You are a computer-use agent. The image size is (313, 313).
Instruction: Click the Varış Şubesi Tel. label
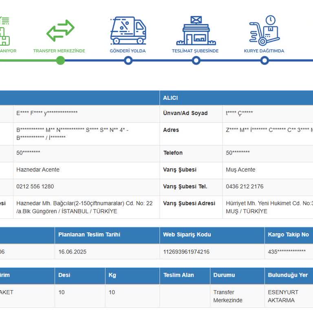[x=185, y=186]
